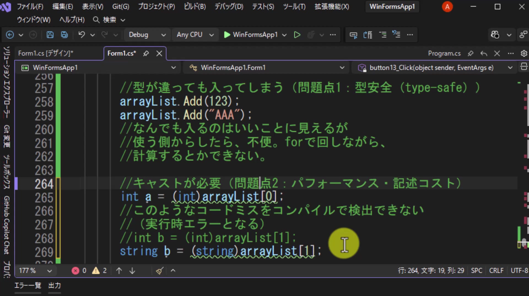Click the Save All double-disk icon
529x296 pixels.
coord(64,35)
